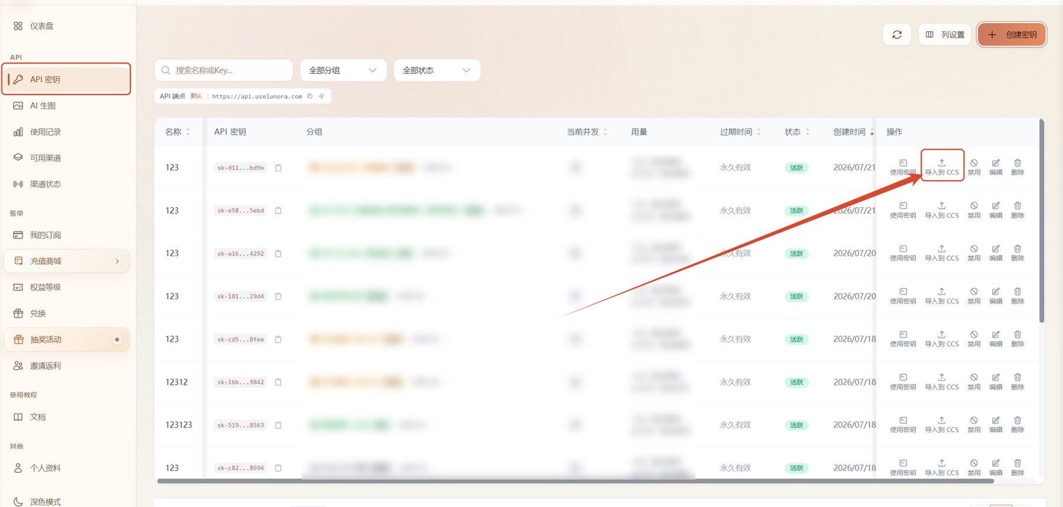
Task: Click 使用密钥 for key sk-519...8563
Action: [x=903, y=425]
